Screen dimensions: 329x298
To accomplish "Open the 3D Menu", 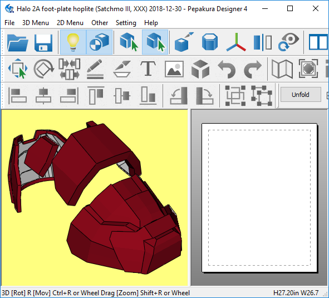I will click(x=36, y=23).
